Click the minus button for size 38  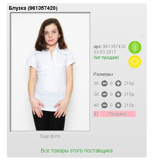point(104,94)
